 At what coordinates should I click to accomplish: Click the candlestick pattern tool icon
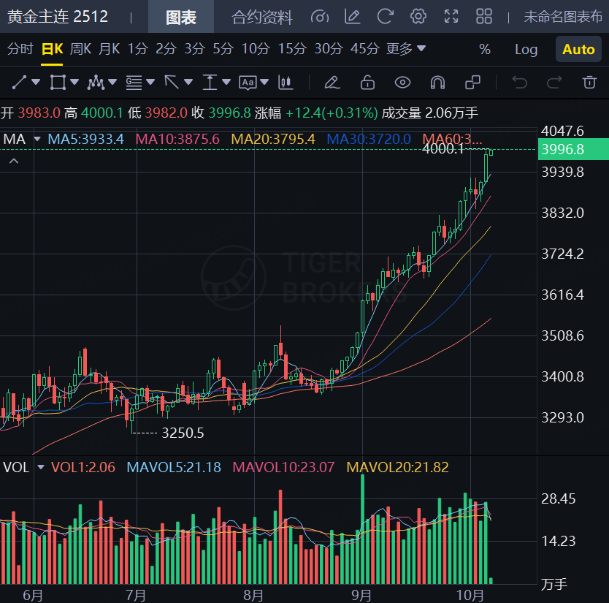click(x=286, y=82)
